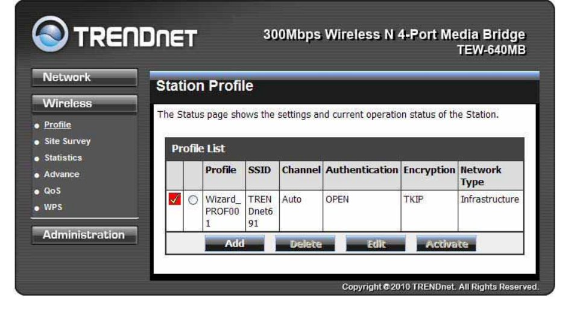Click the Encryption column header
568x323 pixels.
point(429,170)
